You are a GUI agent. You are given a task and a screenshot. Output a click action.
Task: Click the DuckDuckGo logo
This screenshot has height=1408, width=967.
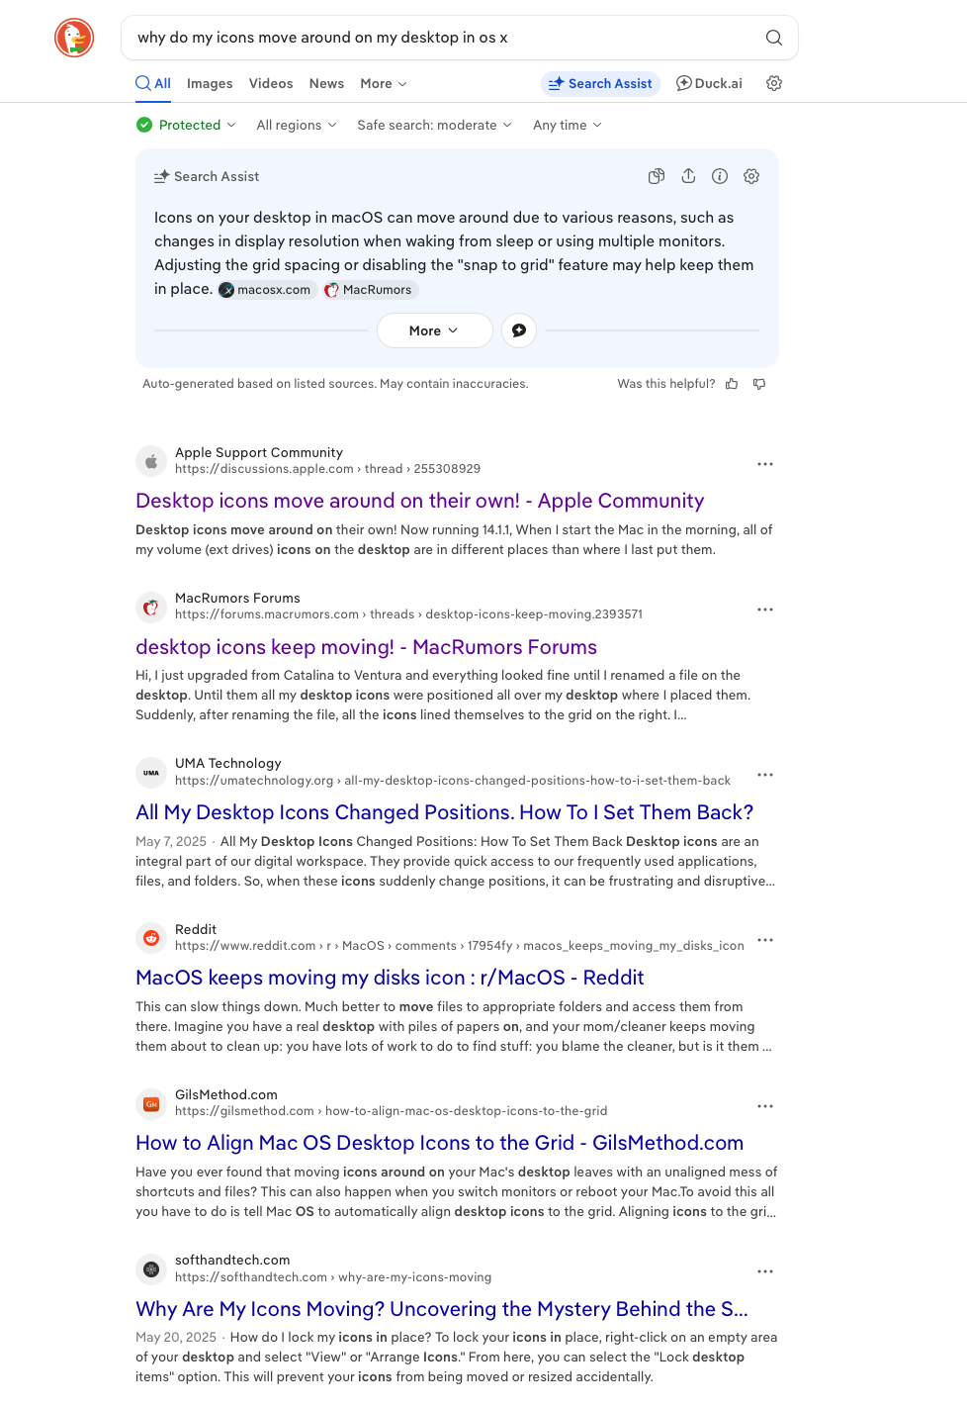pos(74,38)
